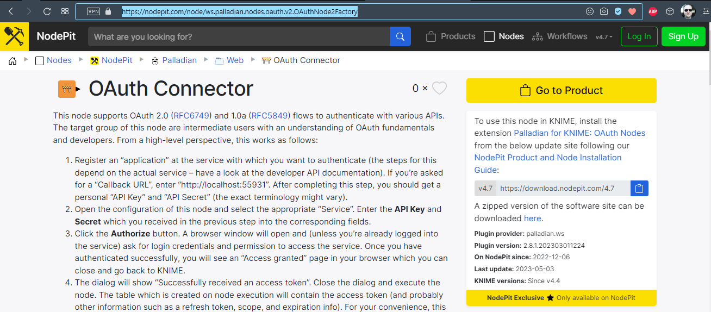Click the v4.7 label beside the update site URL

pyautogui.click(x=485, y=189)
